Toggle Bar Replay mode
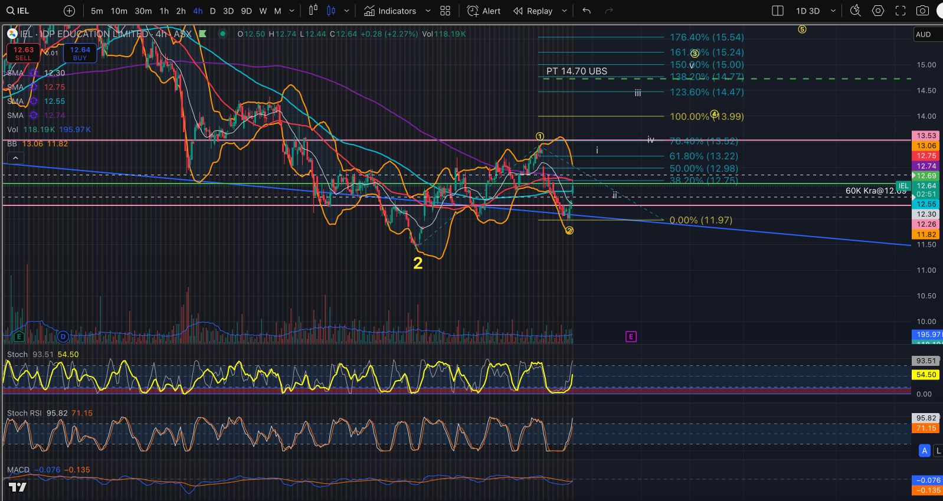Screen dimensions: 943x501 [x=533, y=11]
